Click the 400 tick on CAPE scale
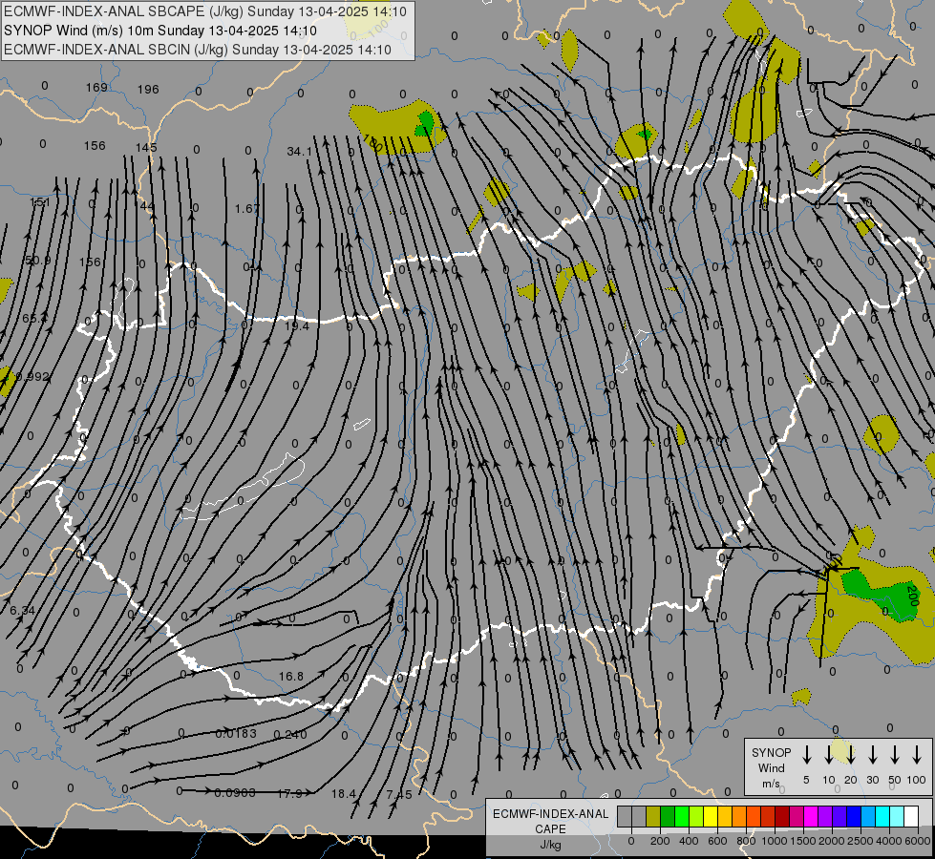 [689, 841]
